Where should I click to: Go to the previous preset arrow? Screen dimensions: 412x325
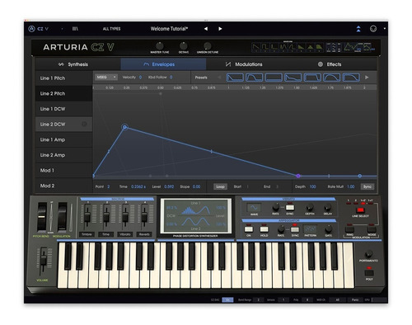pyautogui.click(x=206, y=29)
